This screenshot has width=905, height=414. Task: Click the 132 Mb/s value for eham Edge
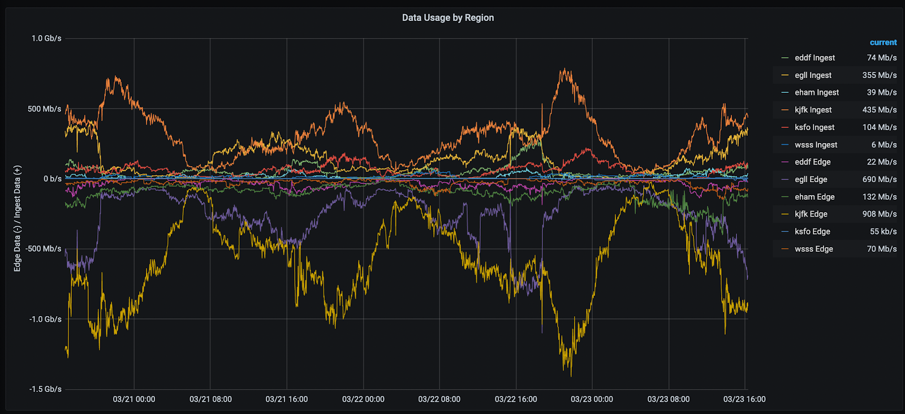(880, 197)
